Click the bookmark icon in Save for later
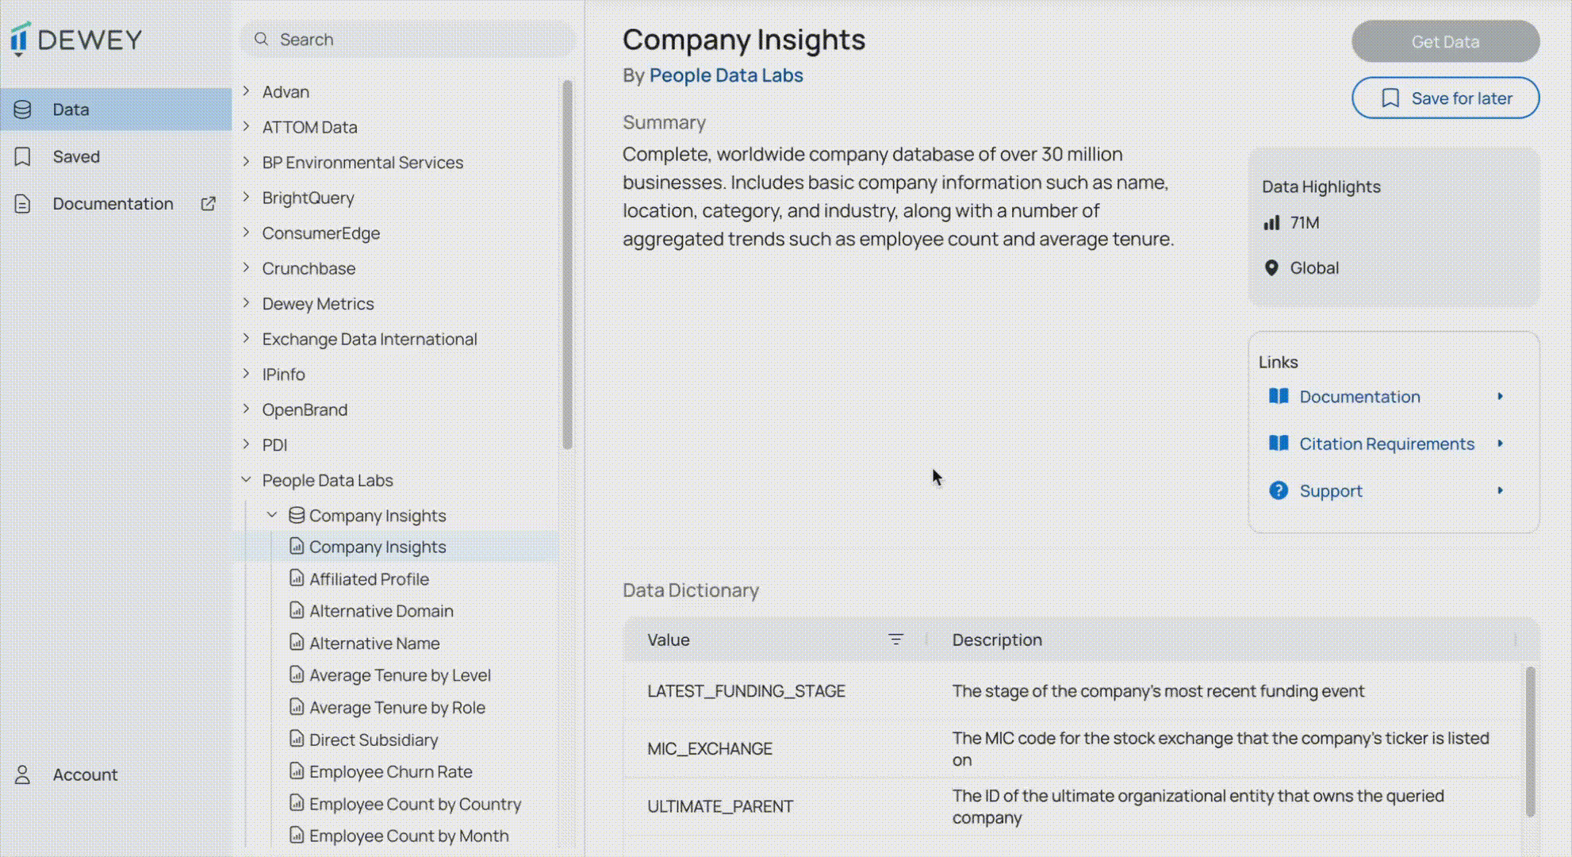The height and width of the screenshot is (857, 1572). [x=1390, y=98]
